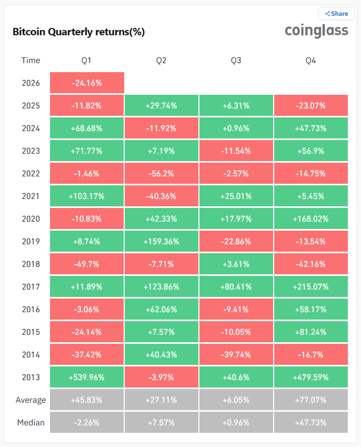Click the 2026 Q1 cell showing -24.16%
The width and height of the screenshot is (361, 447).
click(x=87, y=83)
